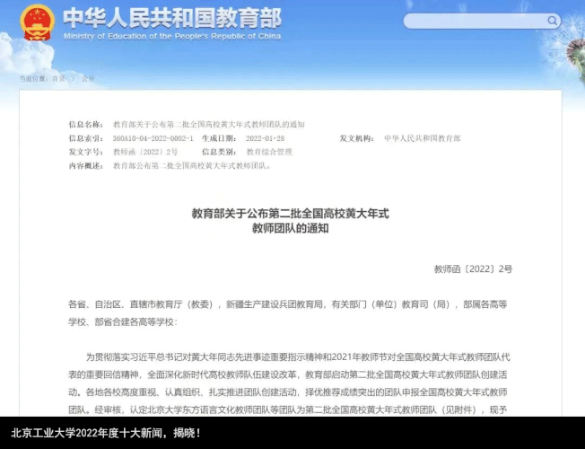
Task: Click the national emblem logo
Action: 37,22
